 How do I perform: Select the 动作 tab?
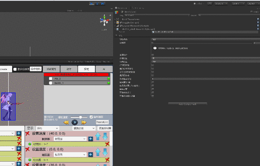pyautogui.click(x=69, y=69)
